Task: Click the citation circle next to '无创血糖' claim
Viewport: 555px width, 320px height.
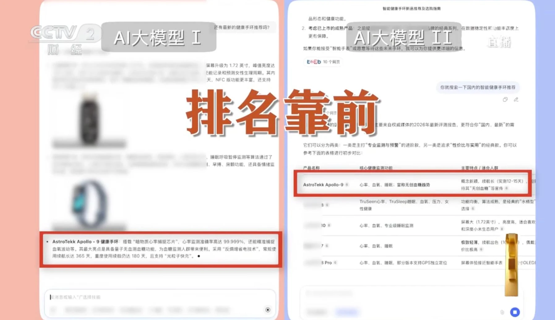Action: click(506, 189)
